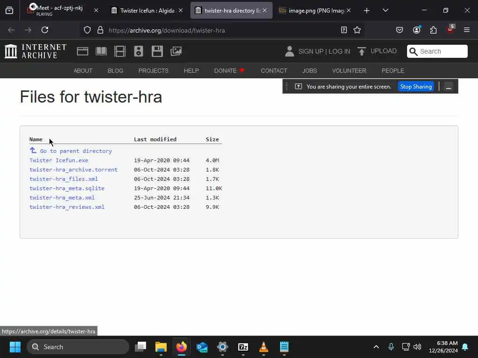Image resolution: width=478 pixels, height=358 pixels.
Task: Open twister-hra_reviews.xml link
Action: tap(67, 207)
